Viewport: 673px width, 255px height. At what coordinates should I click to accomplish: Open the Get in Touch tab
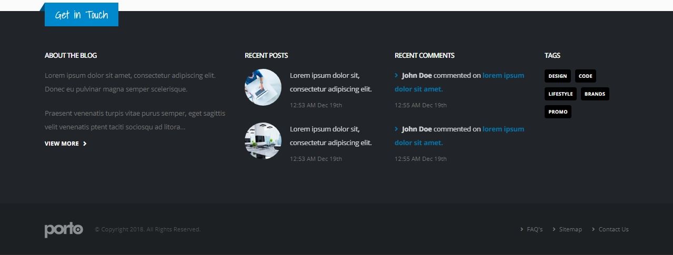[82, 15]
